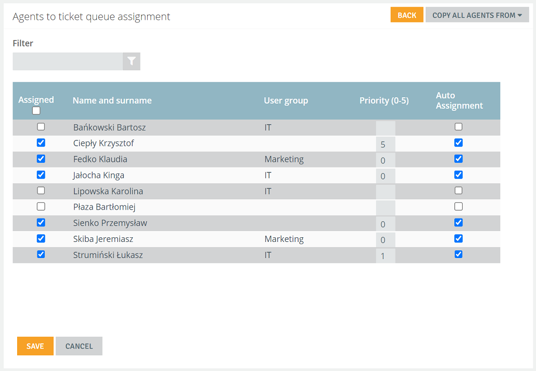Apply filter using the funnel icon

tap(132, 61)
